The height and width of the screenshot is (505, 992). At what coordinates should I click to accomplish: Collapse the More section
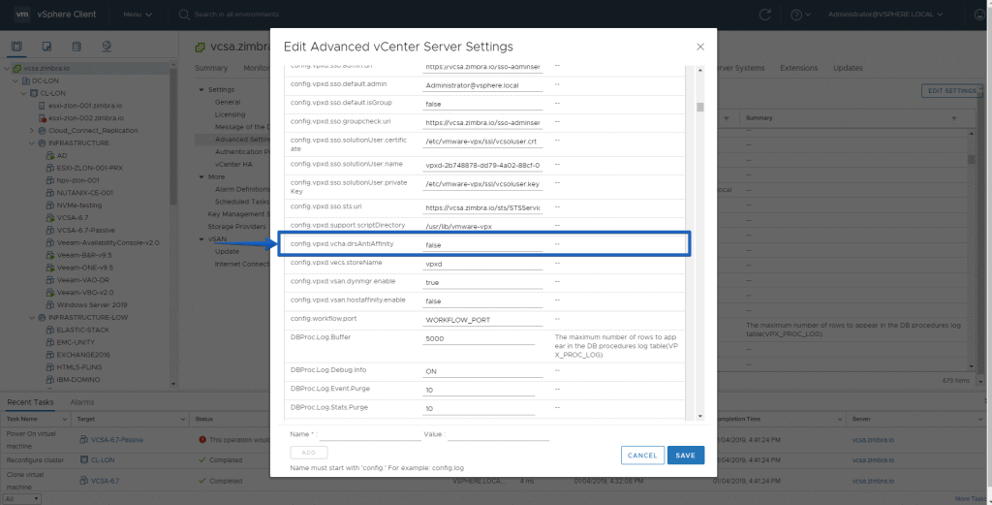(201, 177)
